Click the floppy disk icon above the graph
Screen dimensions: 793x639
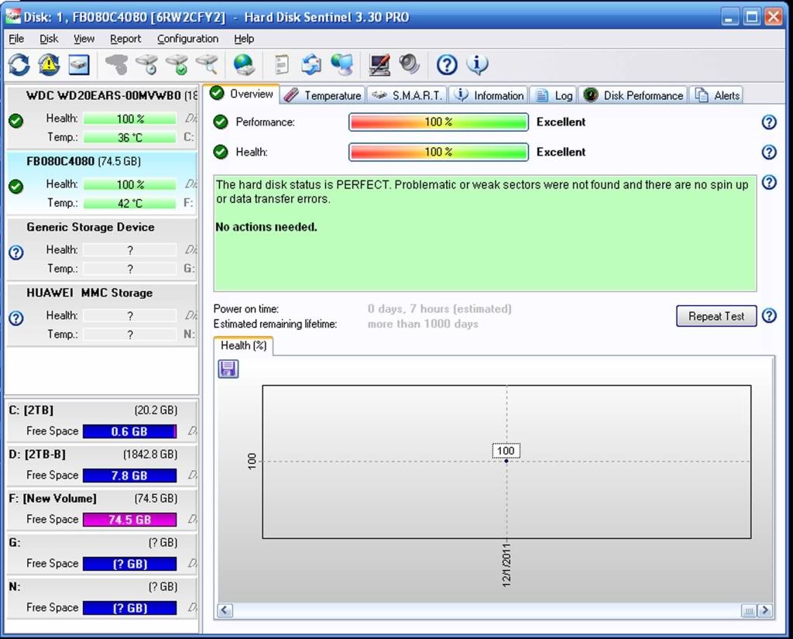click(228, 369)
